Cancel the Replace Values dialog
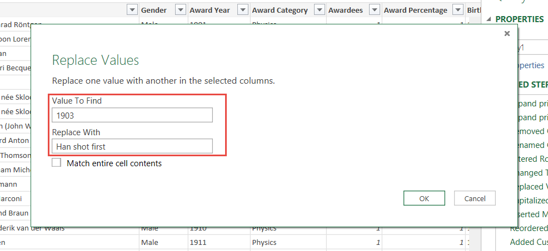Screen dimensions: 548x251 tap(474, 198)
